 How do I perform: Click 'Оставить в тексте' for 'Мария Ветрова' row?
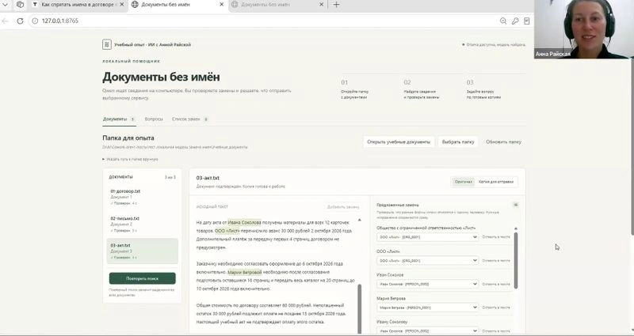(496, 308)
